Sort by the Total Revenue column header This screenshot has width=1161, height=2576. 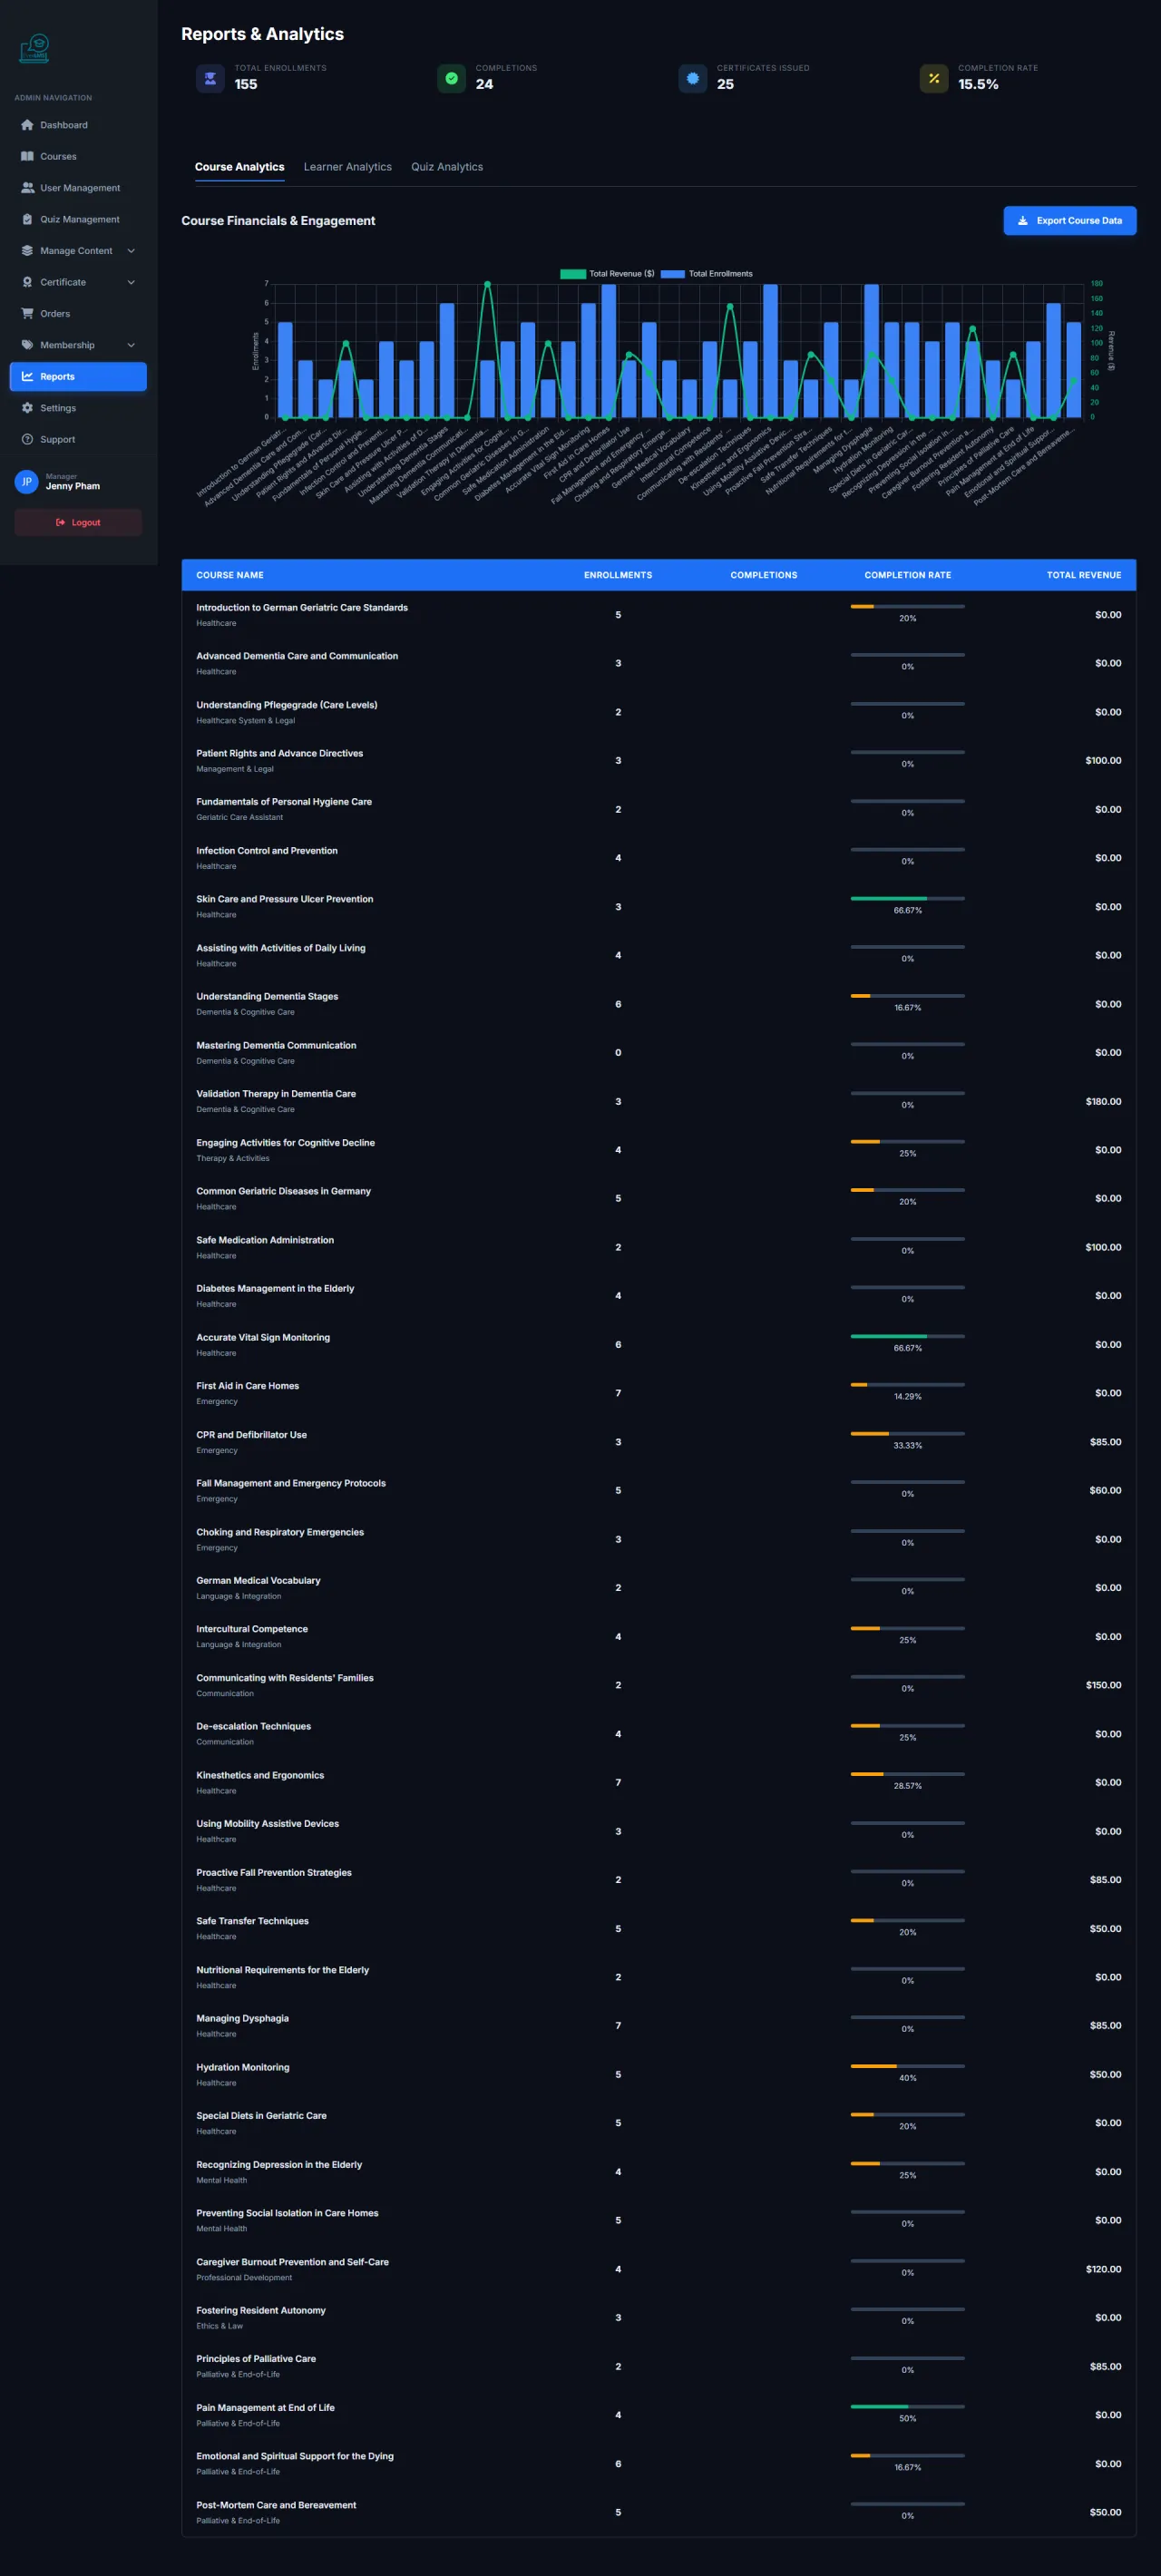1083,575
